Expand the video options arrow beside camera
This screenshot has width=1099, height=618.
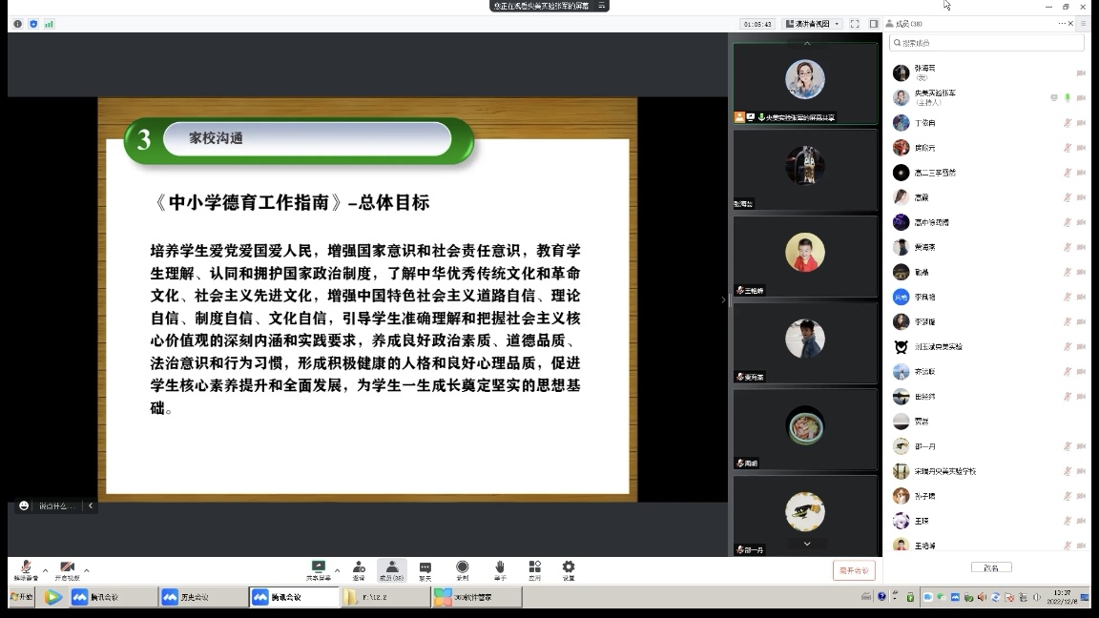point(87,570)
